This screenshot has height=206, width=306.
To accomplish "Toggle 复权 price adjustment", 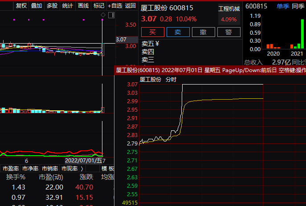I will coord(21,6).
